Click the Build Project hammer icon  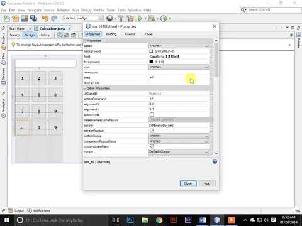click(121, 19)
